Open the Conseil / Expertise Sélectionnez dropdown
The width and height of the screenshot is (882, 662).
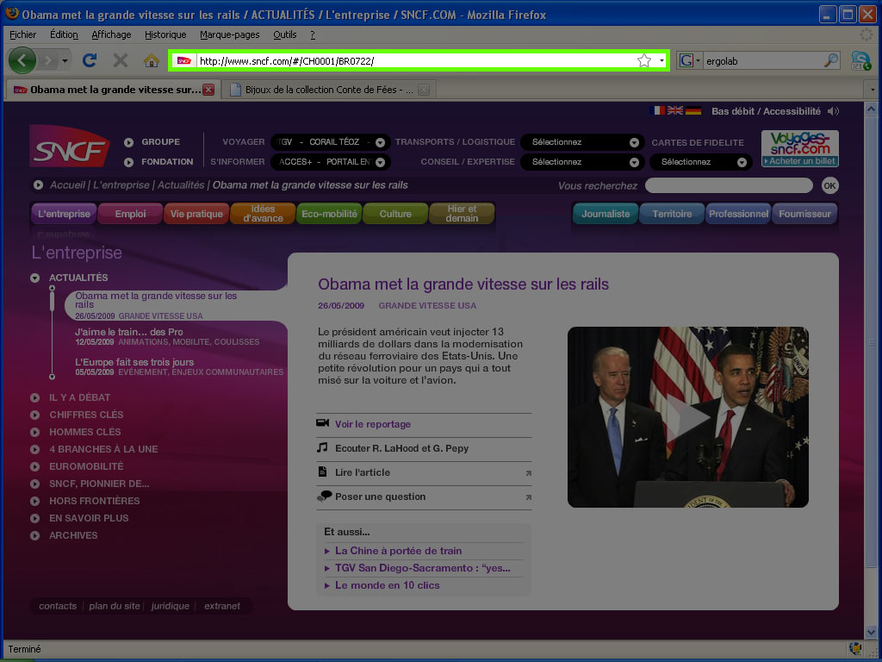pyautogui.click(x=581, y=162)
